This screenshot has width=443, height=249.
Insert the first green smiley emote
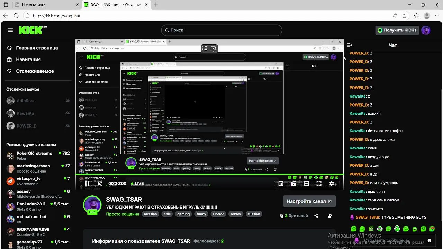(x=353, y=229)
